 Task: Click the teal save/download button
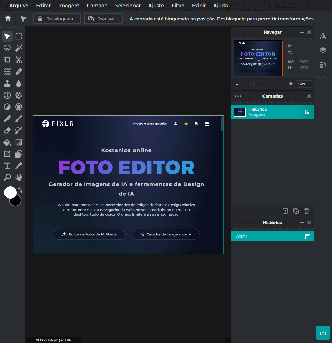[x=323, y=333]
